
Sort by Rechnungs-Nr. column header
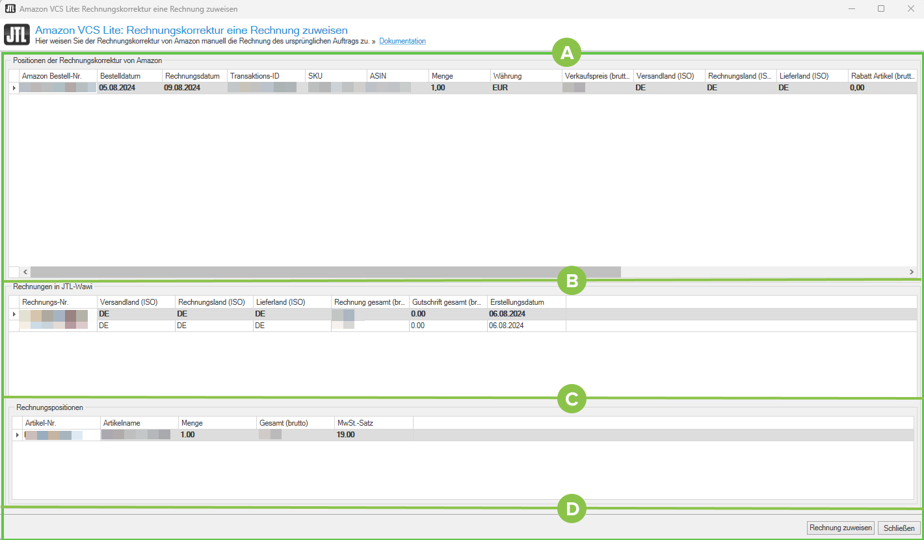[57, 302]
